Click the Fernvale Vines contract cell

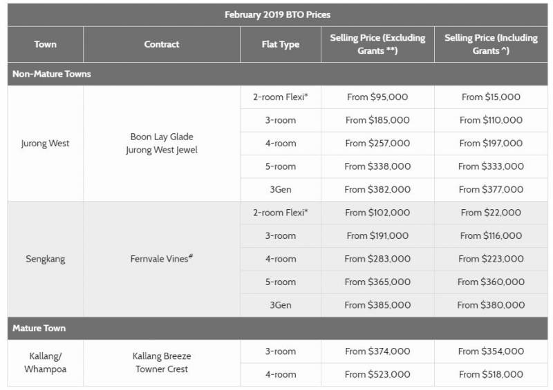pos(161,259)
